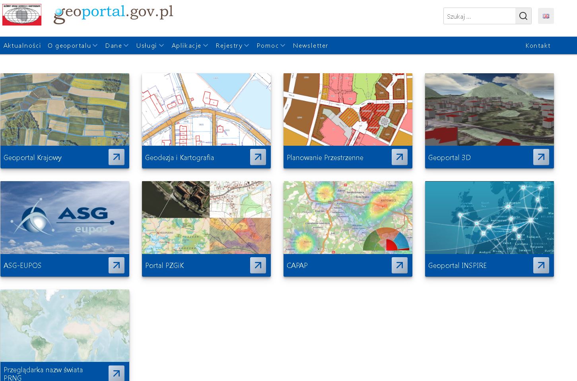Screen dimensions: 577x381
Task: Click the CAPAP map thumbnail image
Action: pyautogui.click(x=348, y=217)
